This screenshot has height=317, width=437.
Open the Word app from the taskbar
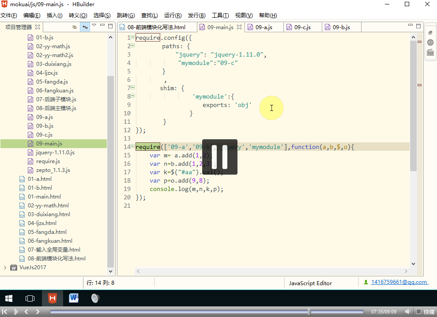[74, 298]
